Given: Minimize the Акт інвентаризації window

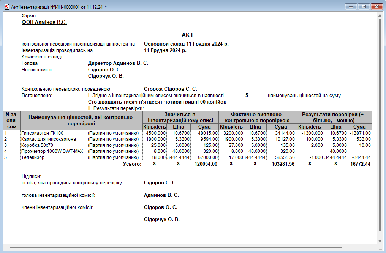Looking at the screenshot, I should pos(351,7).
